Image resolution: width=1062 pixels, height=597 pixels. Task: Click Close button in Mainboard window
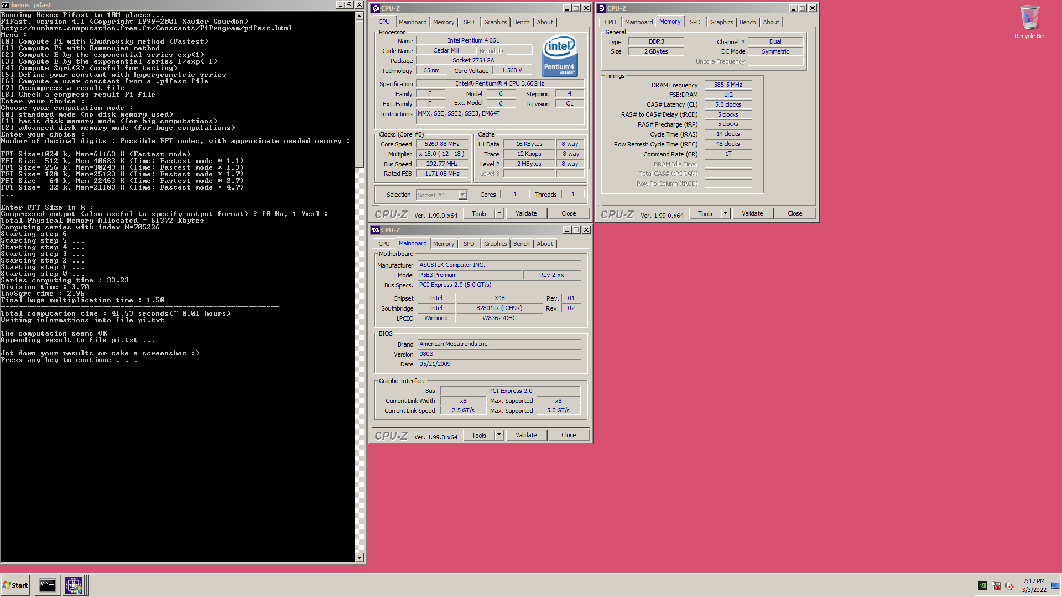569,435
